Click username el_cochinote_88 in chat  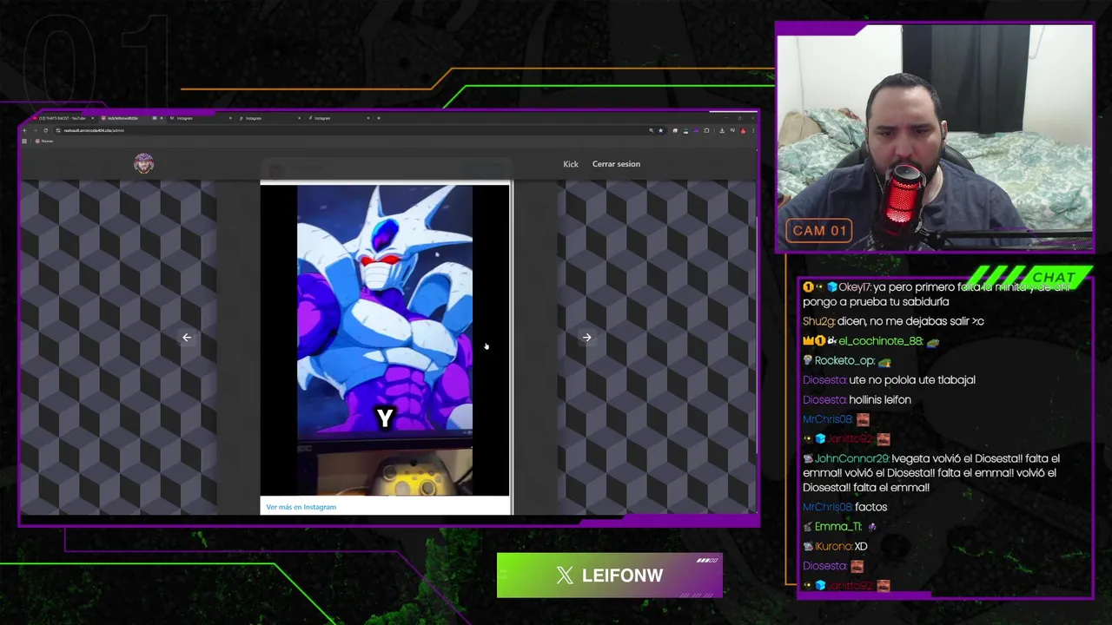(880, 341)
